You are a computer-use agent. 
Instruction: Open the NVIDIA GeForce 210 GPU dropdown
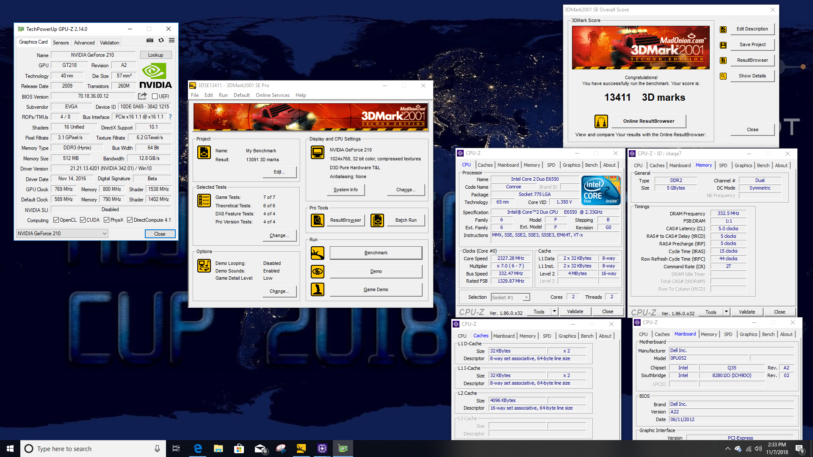click(x=62, y=234)
